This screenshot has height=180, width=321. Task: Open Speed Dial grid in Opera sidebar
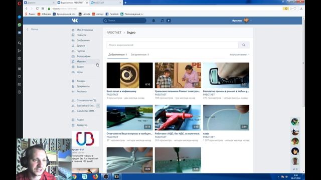click(x=20, y=69)
